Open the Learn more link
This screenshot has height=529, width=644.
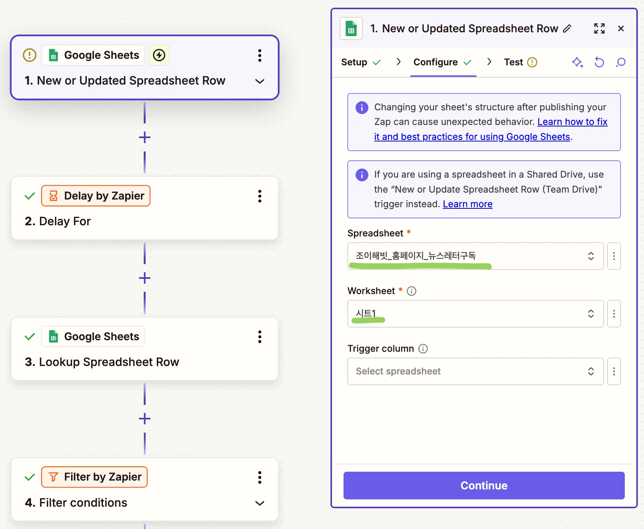(467, 204)
